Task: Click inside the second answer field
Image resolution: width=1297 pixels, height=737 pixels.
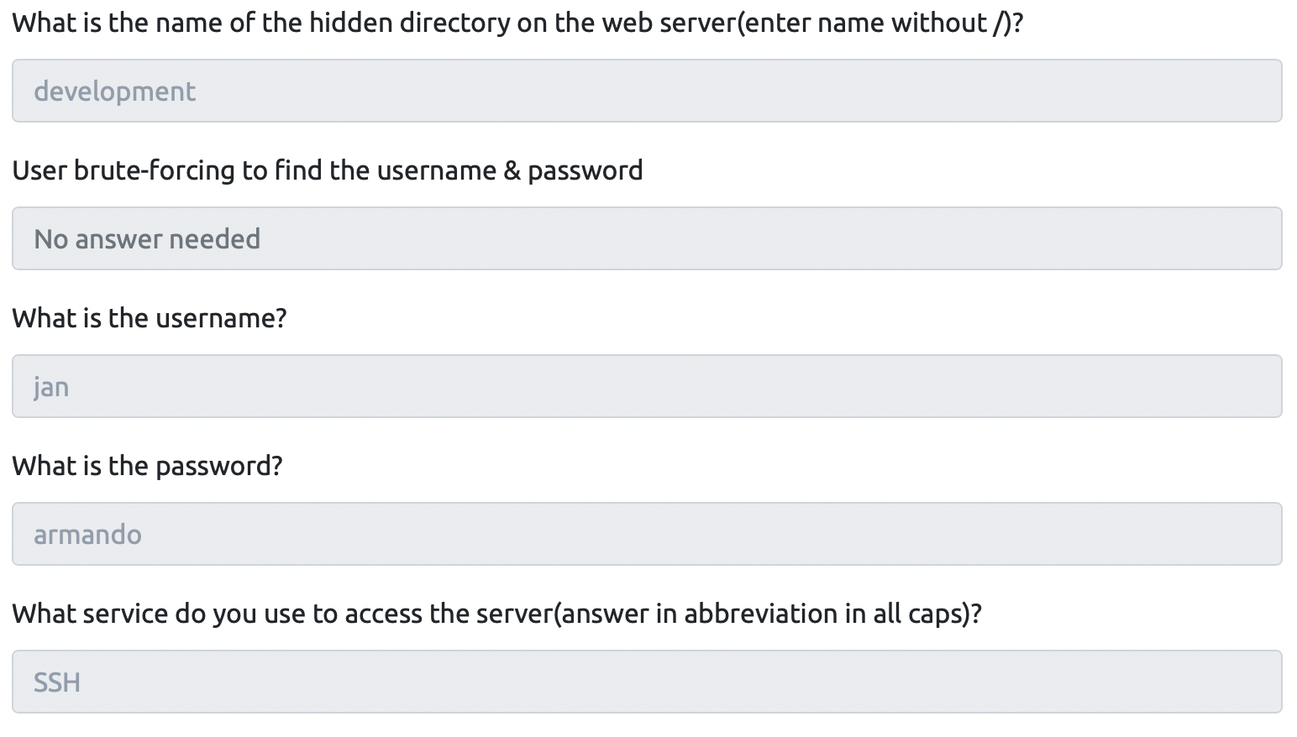Action: pyautogui.click(x=647, y=238)
